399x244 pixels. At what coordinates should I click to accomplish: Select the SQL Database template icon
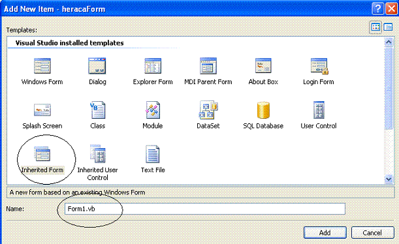click(263, 110)
